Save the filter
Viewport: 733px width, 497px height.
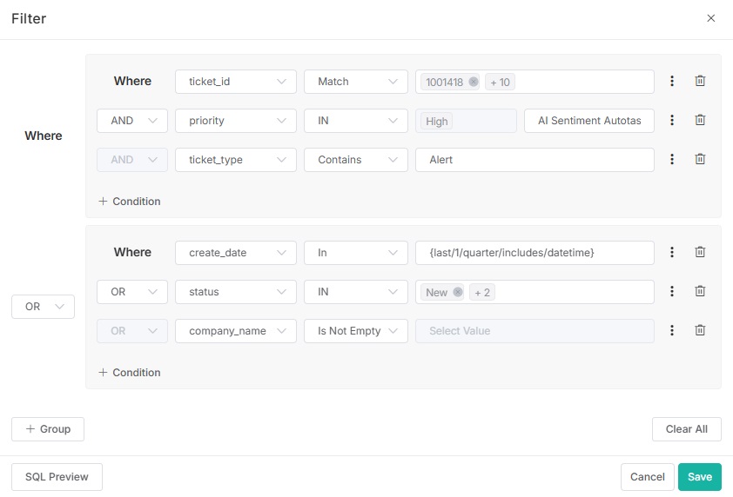coord(699,477)
